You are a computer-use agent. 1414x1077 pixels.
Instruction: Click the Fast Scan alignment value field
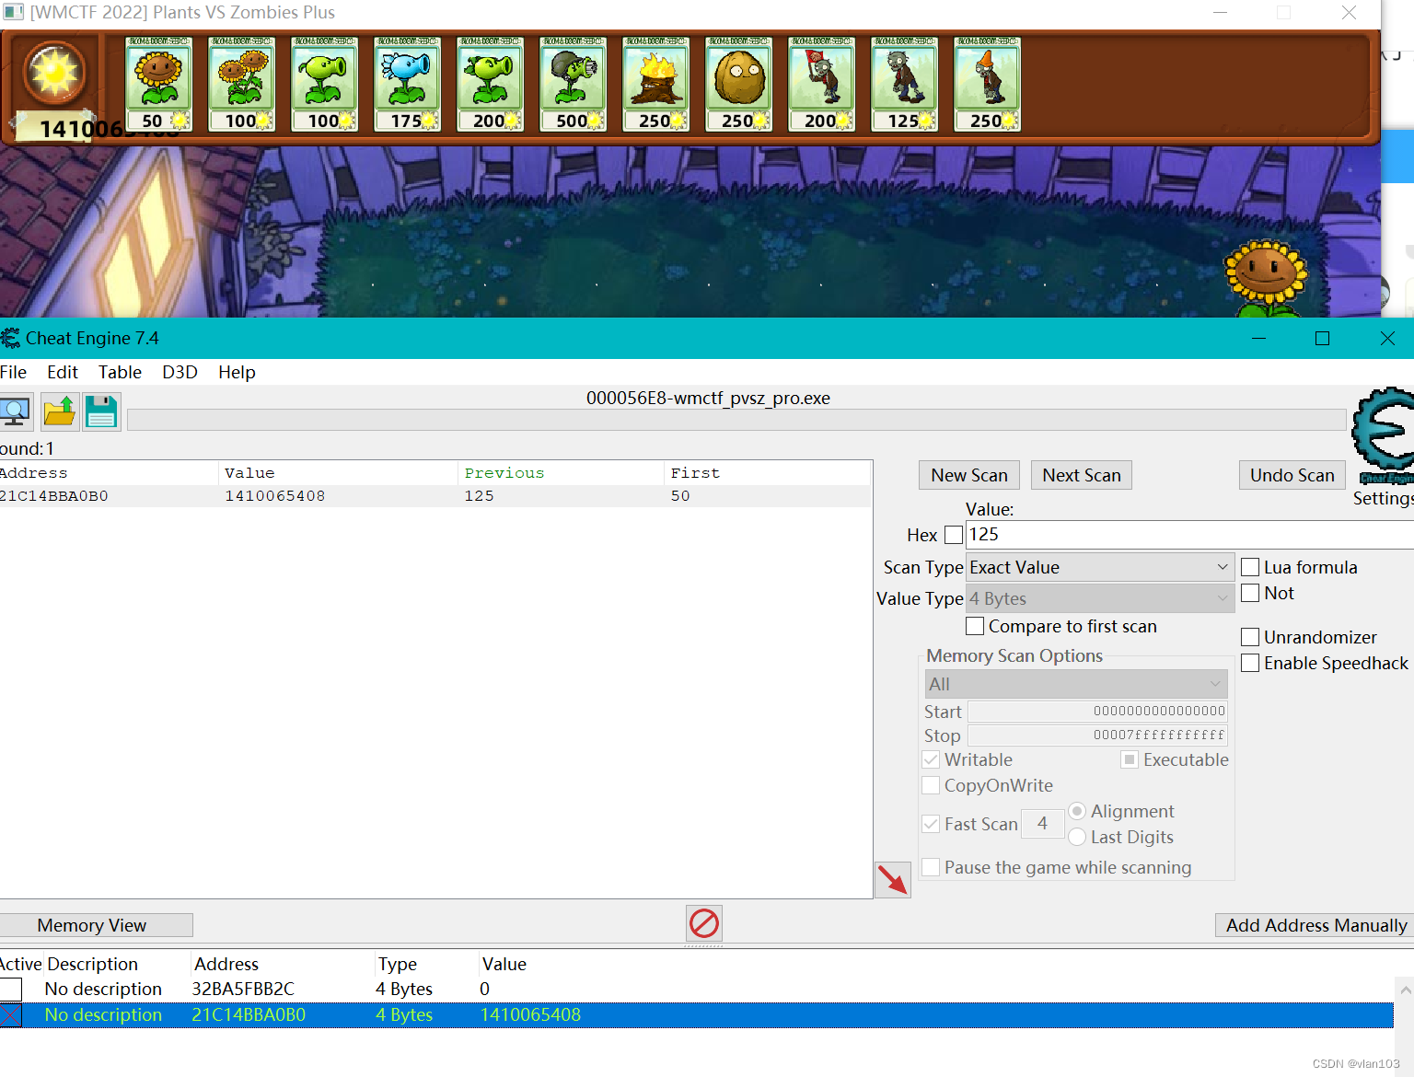(x=1042, y=824)
